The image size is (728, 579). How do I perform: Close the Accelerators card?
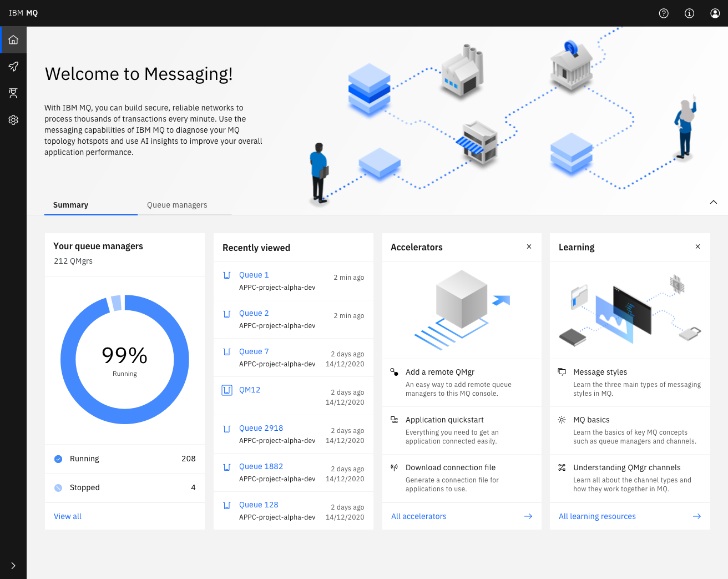click(529, 246)
